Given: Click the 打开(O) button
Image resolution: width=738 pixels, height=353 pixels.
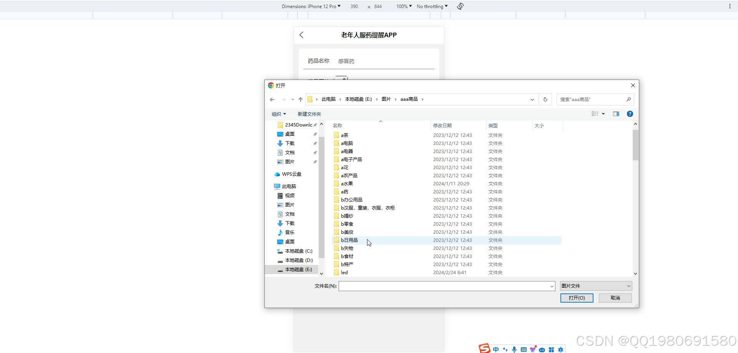Looking at the screenshot, I should [577, 298].
